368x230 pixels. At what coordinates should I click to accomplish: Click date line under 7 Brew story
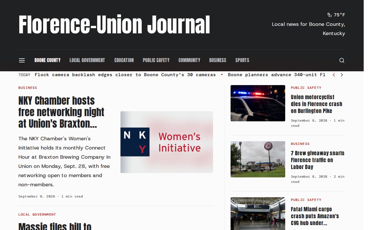(x=318, y=179)
